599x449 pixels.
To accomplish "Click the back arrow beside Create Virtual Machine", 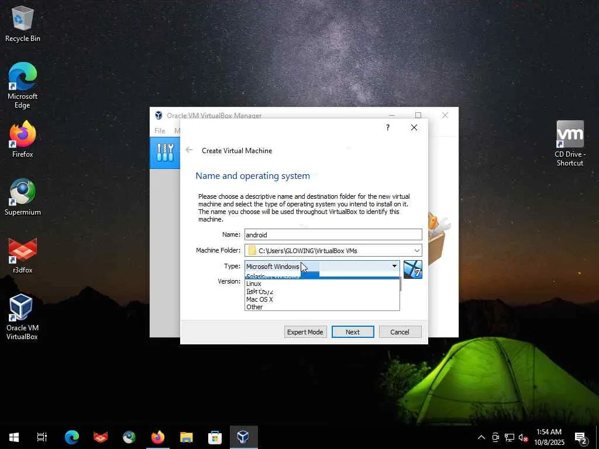I will click(x=189, y=150).
